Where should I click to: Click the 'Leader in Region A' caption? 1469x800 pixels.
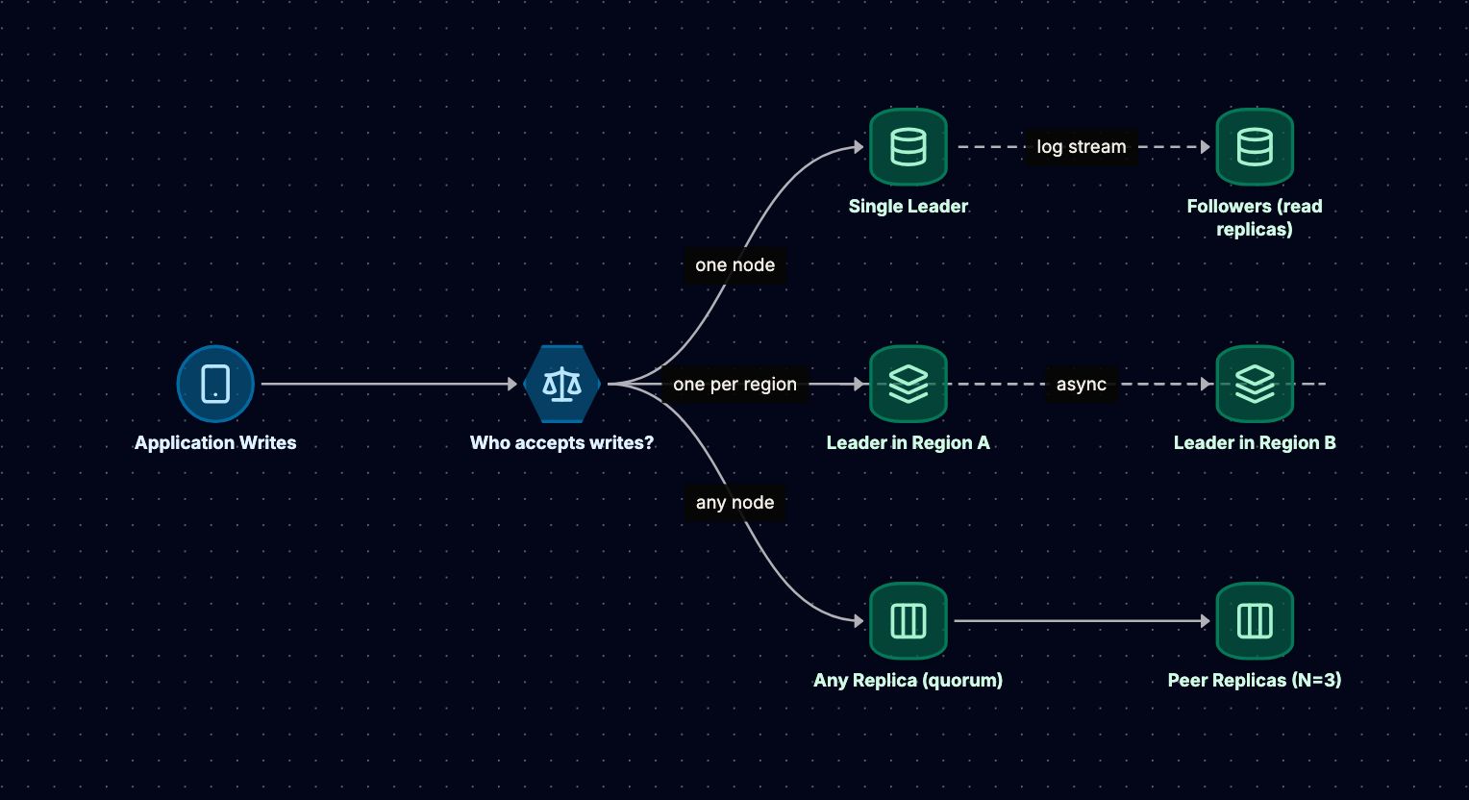(909, 443)
